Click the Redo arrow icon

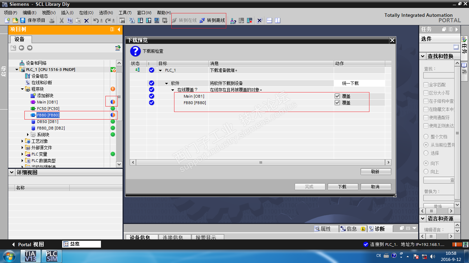click(108, 21)
